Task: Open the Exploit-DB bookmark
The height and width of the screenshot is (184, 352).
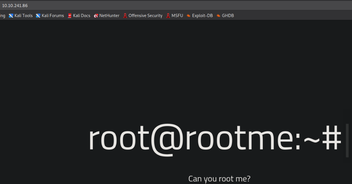Action: click(x=200, y=16)
